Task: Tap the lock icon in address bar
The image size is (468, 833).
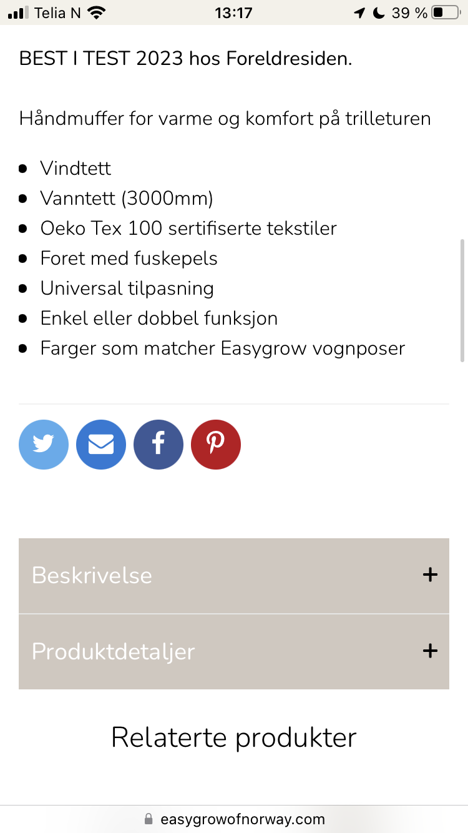Action: click(149, 819)
